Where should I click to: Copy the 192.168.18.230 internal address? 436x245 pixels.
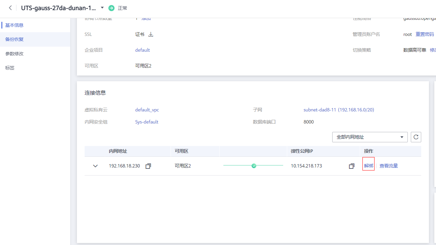(x=148, y=166)
